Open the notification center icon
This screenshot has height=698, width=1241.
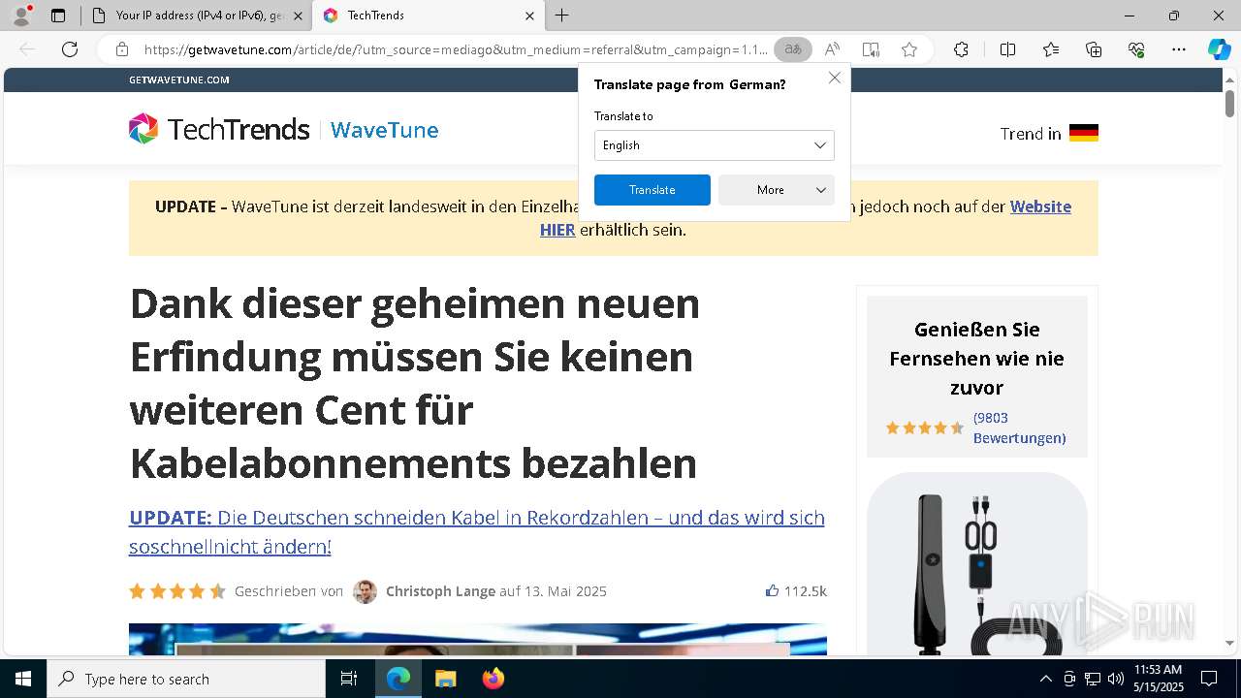pos(1209,679)
